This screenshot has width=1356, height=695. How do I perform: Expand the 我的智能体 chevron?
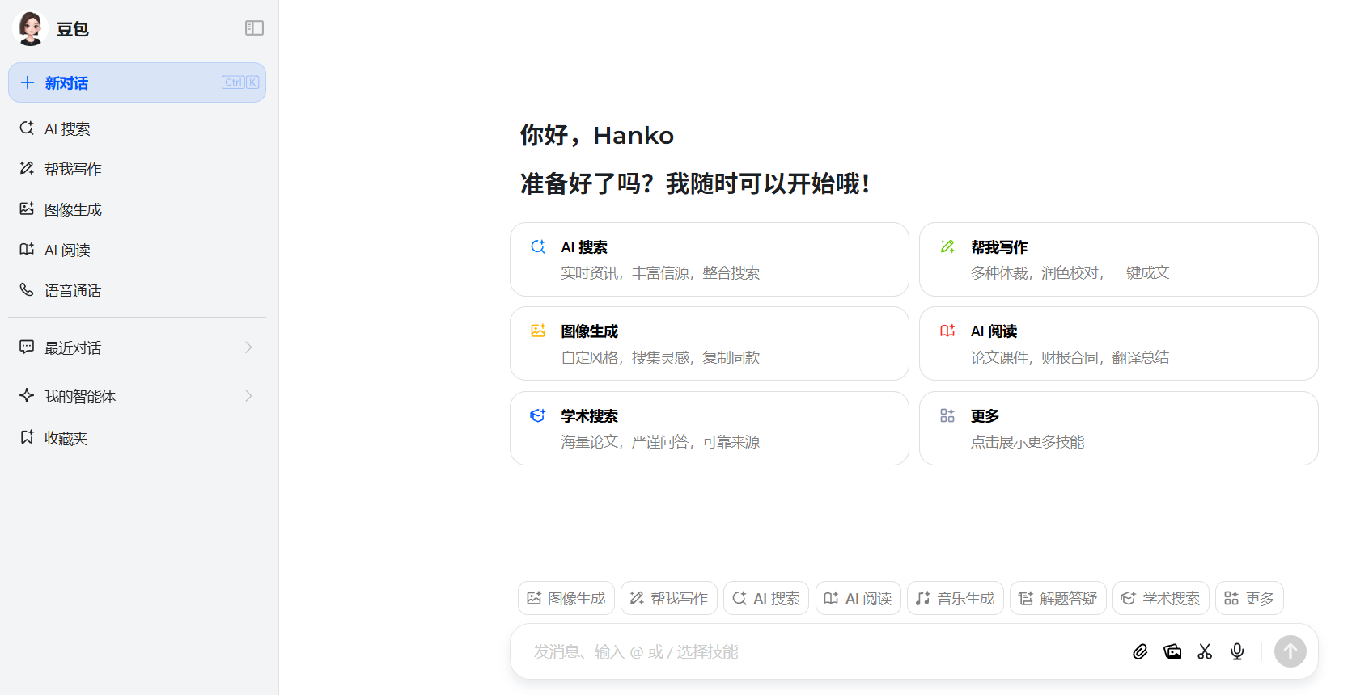(248, 396)
